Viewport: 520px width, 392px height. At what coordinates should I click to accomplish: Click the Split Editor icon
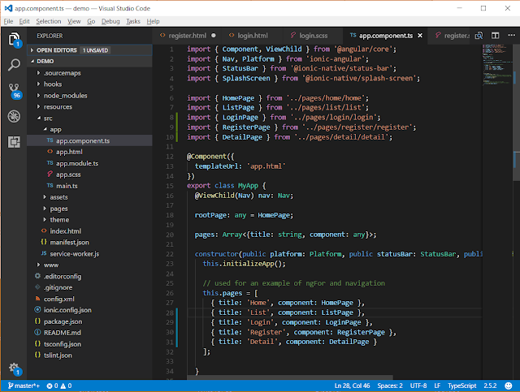[x=495, y=36]
